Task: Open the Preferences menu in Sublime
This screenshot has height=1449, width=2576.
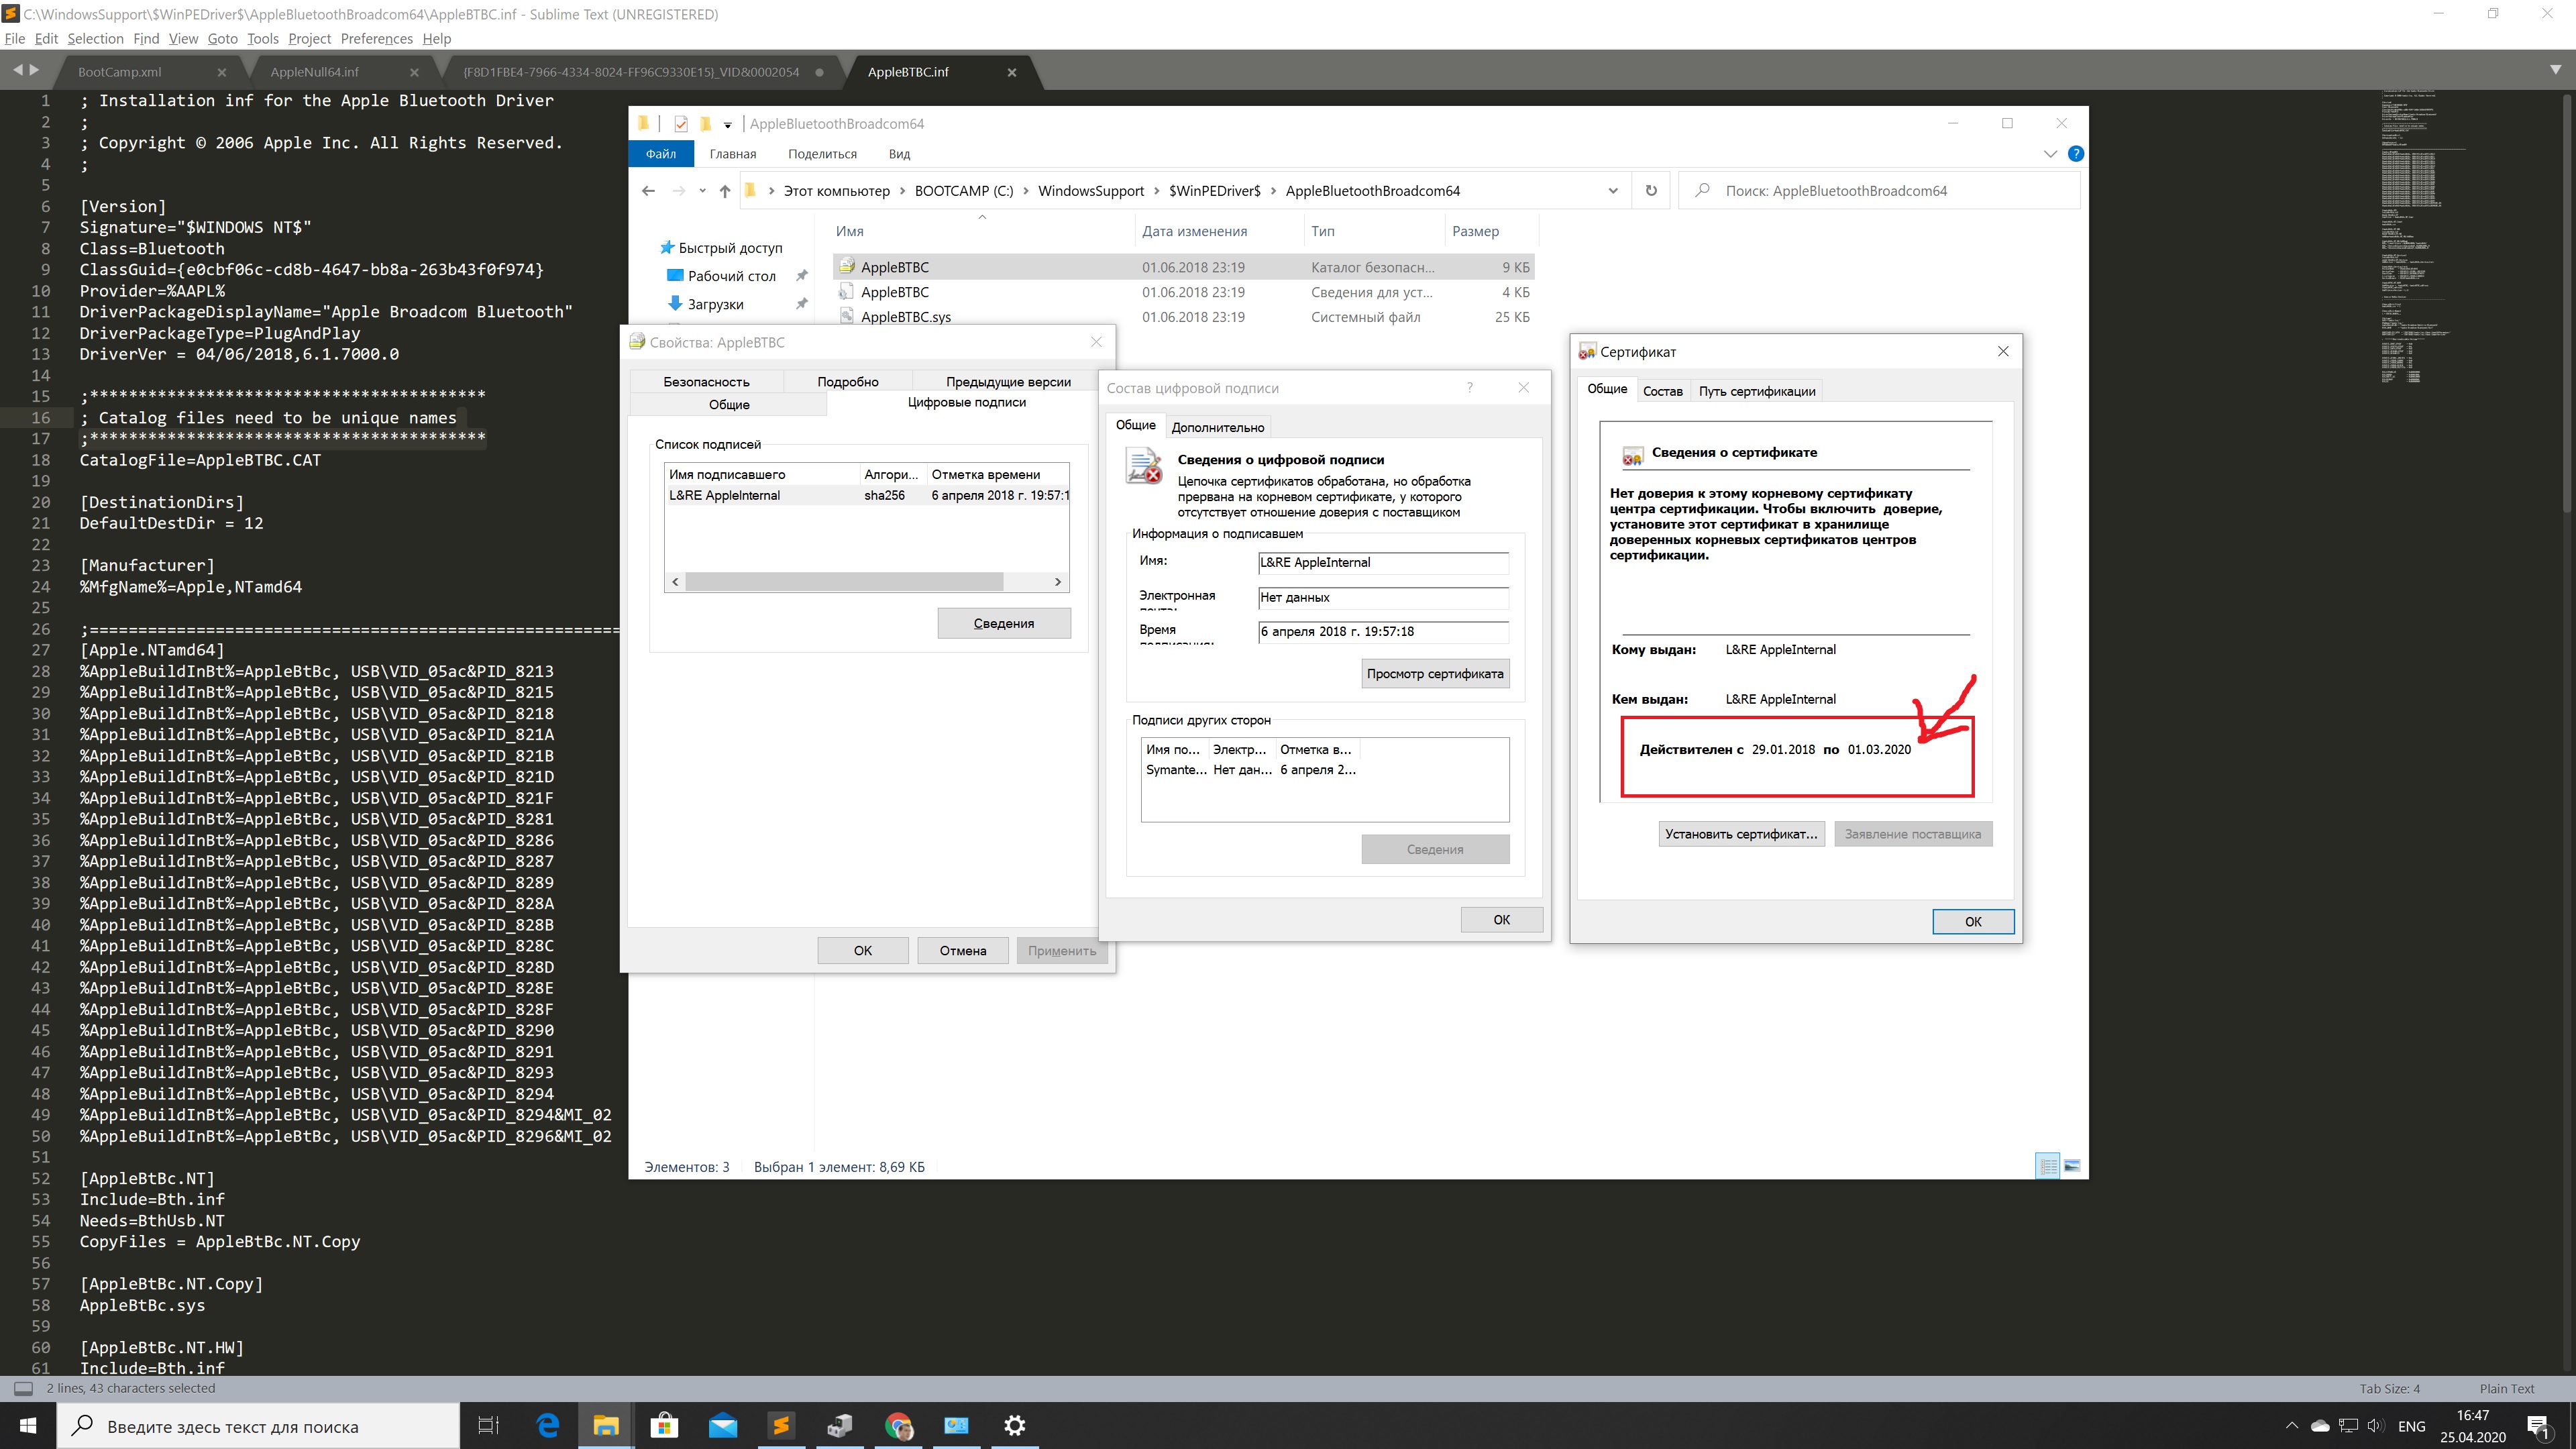Action: (376, 39)
